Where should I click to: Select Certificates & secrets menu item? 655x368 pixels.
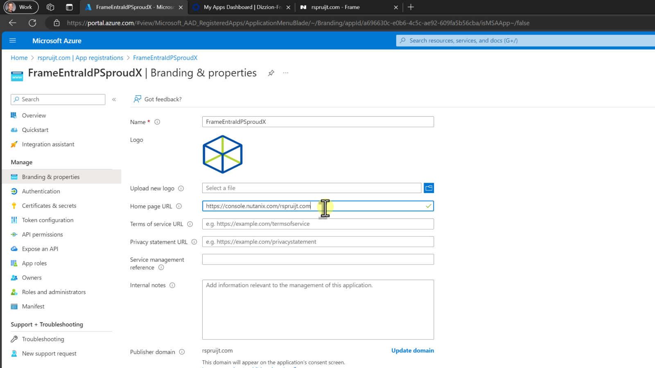pos(49,206)
